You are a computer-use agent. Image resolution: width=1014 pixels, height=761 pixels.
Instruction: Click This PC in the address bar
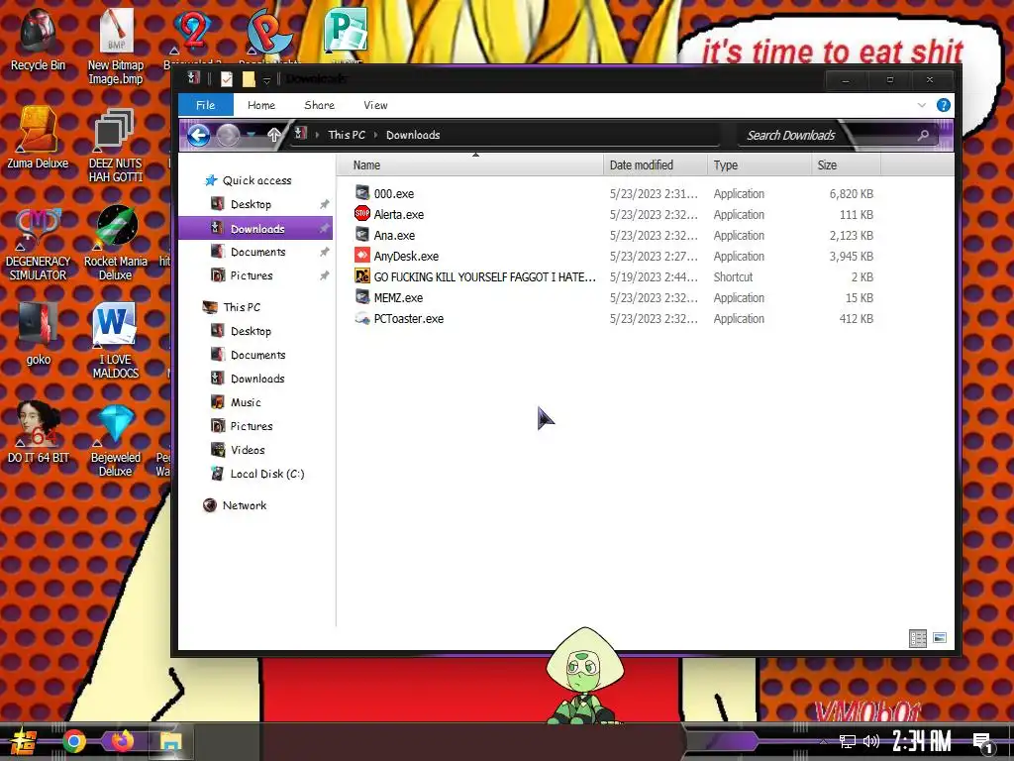347,135
